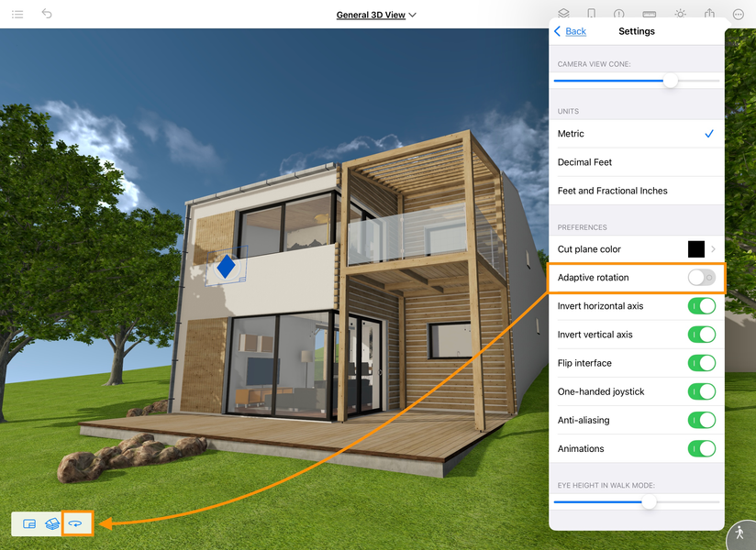Screen dimensions: 756x550
Task: Click the Settings panel title
Action: click(x=637, y=31)
